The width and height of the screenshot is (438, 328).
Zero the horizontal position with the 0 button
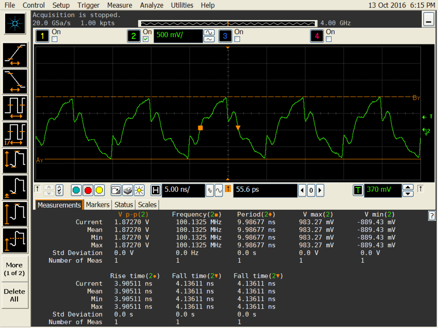pos(311,190)
